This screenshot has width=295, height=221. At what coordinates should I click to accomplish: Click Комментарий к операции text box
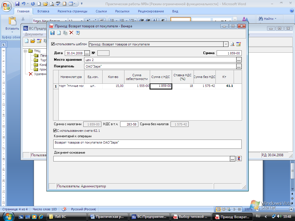[147, 144]
